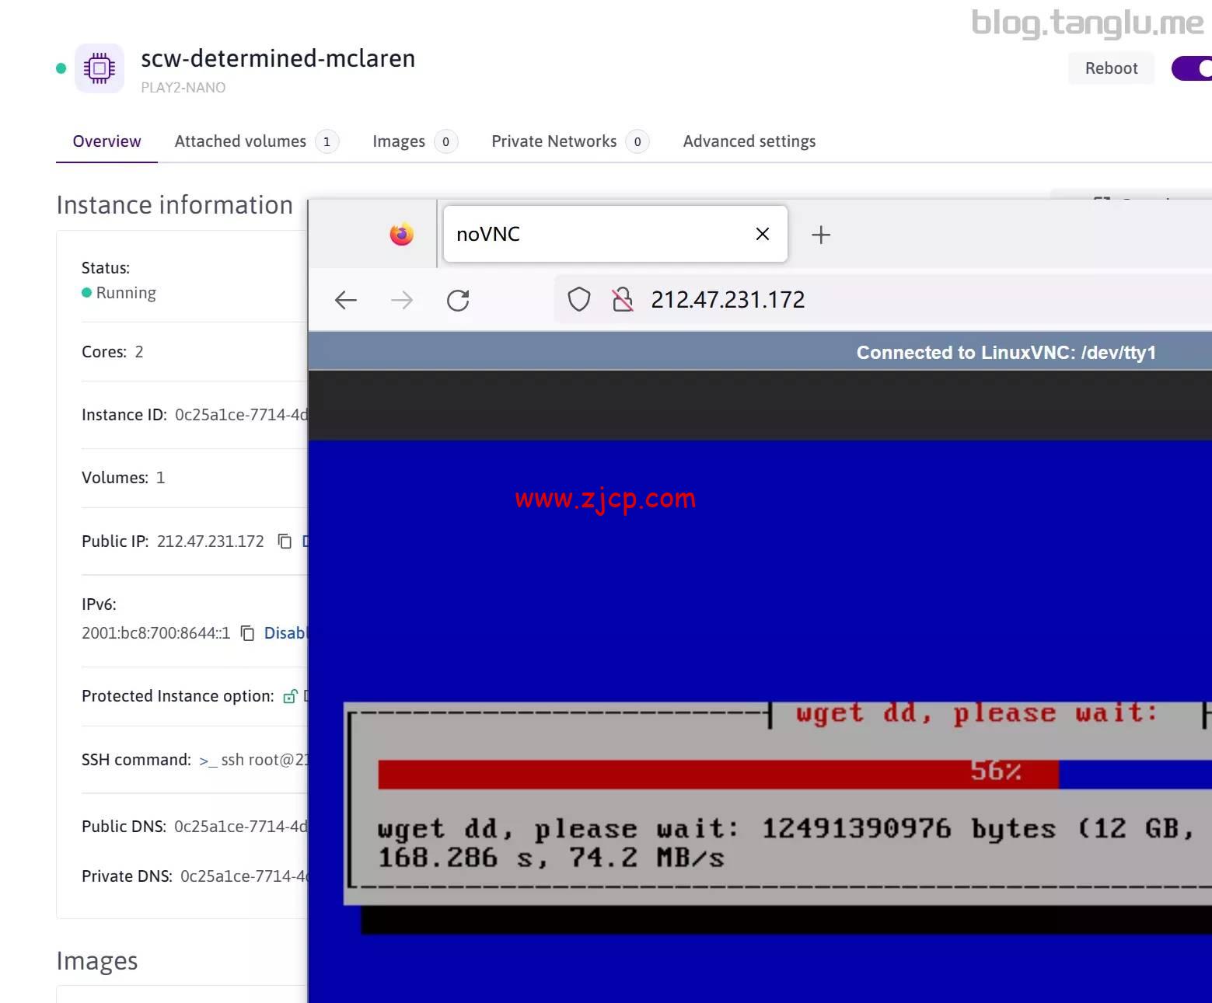Click the unlock icon beside Protected Instance option

289,696
